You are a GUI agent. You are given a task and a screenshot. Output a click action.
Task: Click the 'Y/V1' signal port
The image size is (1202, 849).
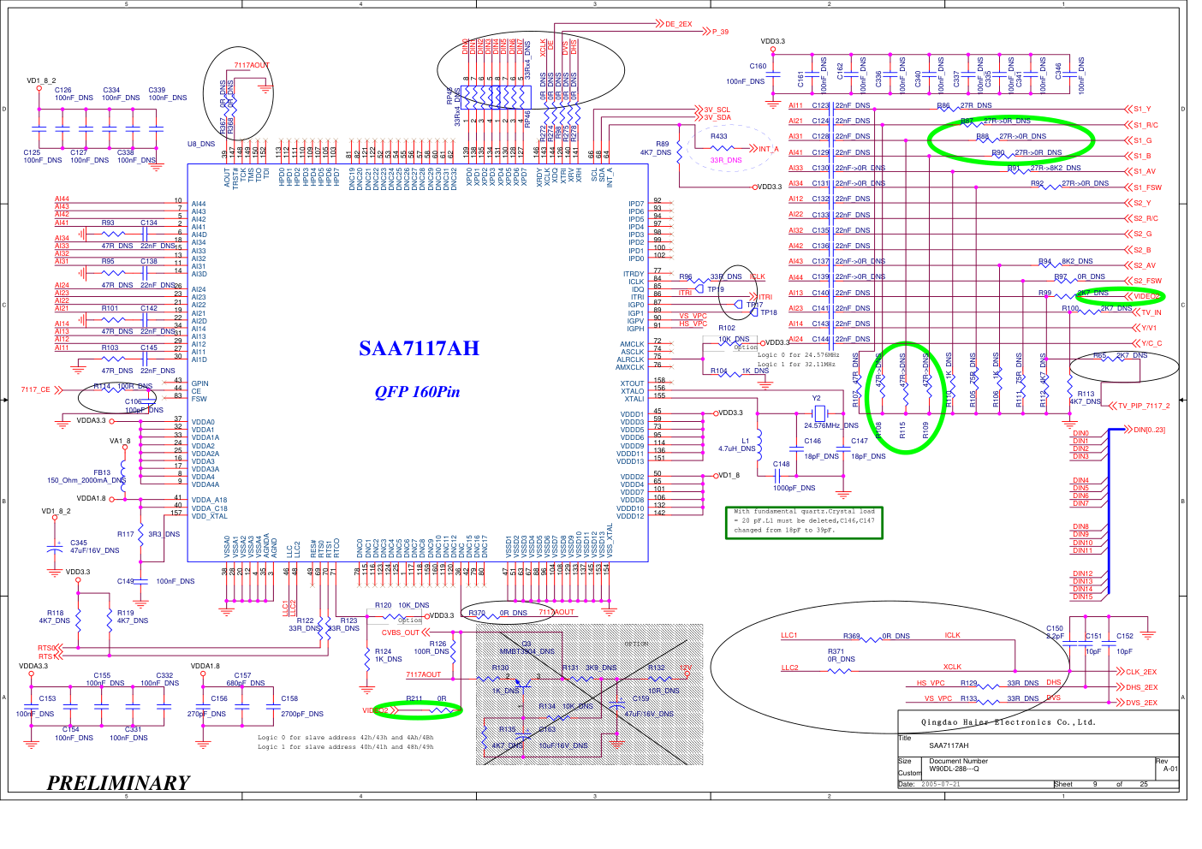[x=1149, y=328]
